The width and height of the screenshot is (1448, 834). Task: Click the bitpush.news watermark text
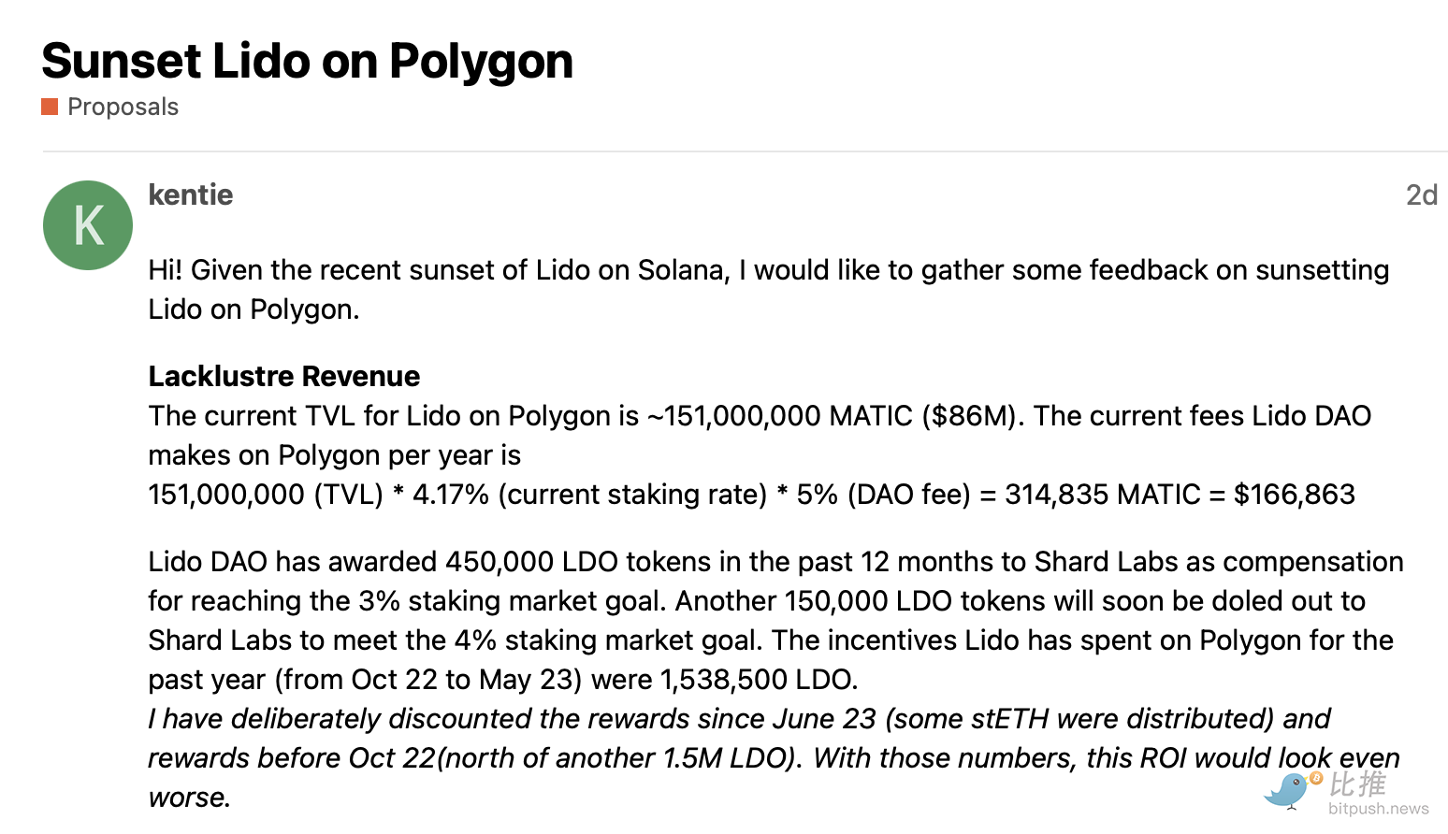click(x=1378, y=809)
